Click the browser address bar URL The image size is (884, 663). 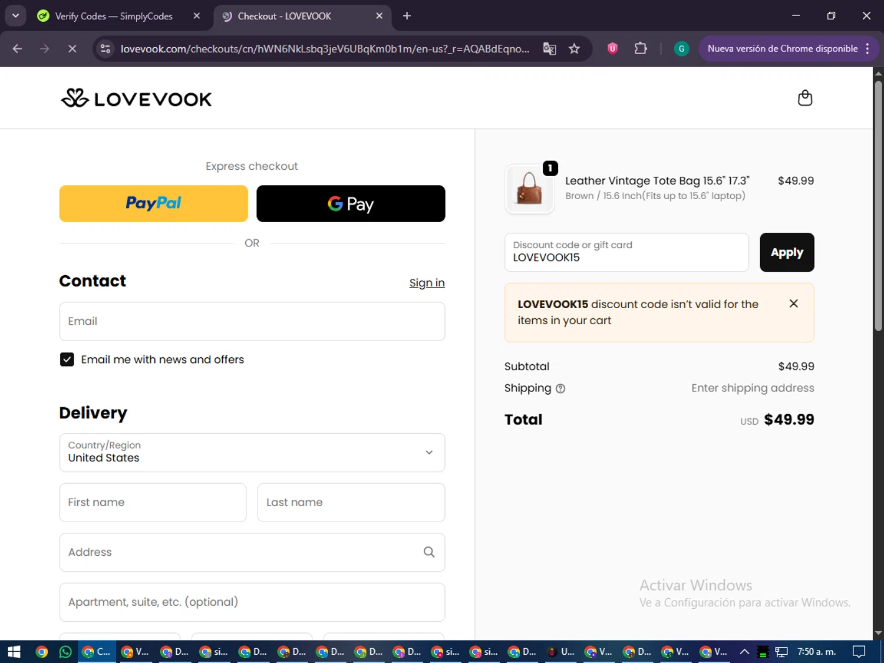[325, 49]
